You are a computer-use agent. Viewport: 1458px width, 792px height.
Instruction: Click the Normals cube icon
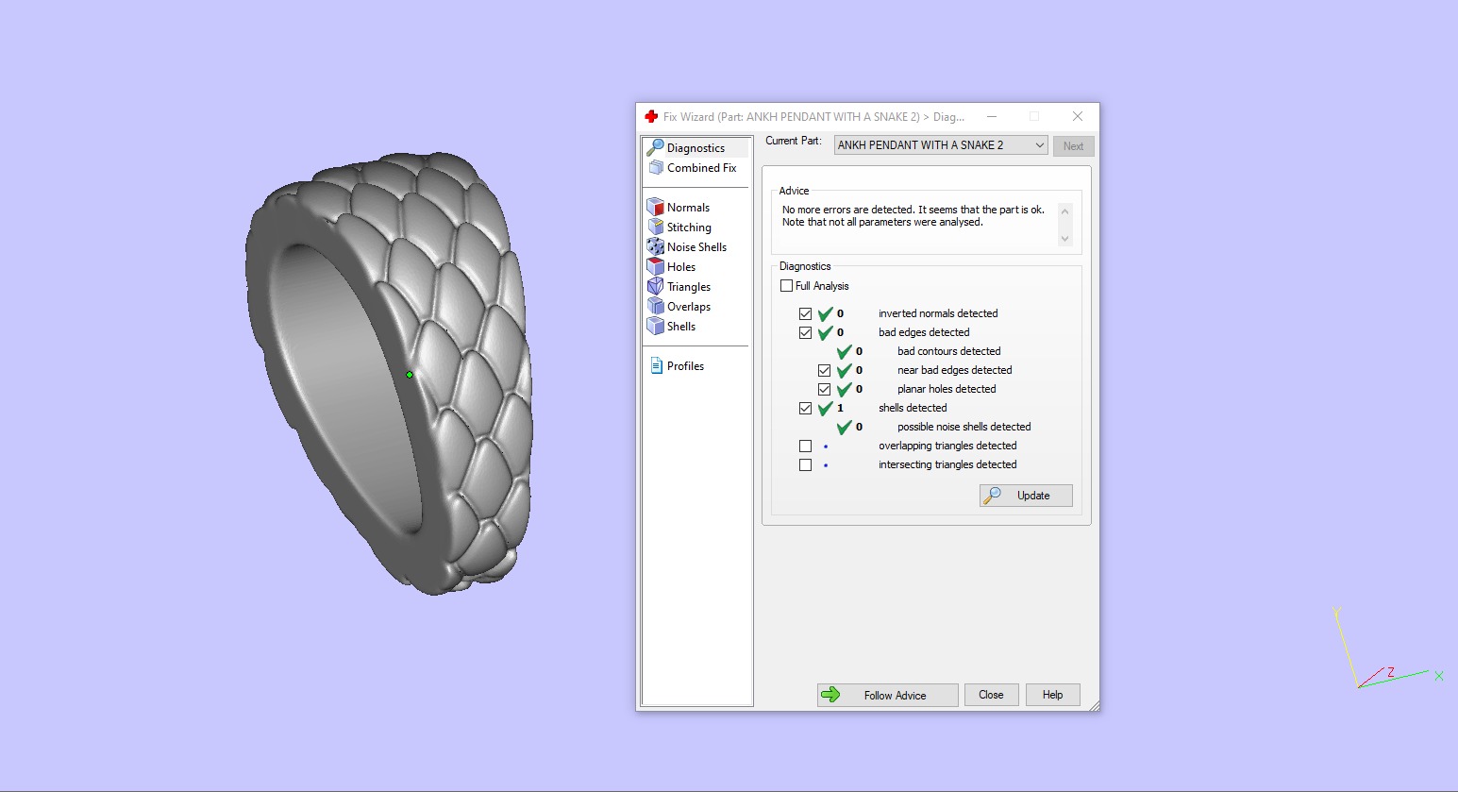pyautogui.click(x=656, y=207)
